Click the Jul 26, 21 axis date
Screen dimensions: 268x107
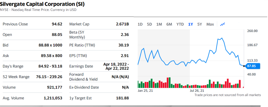pyautogui.click(x=197, y=91)
